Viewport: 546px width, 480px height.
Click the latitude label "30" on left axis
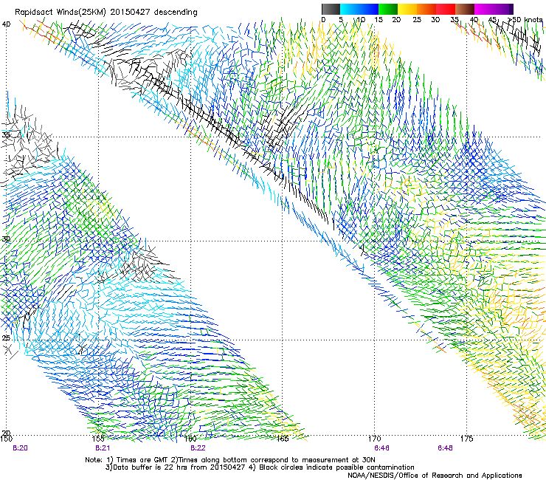(6, 239)
